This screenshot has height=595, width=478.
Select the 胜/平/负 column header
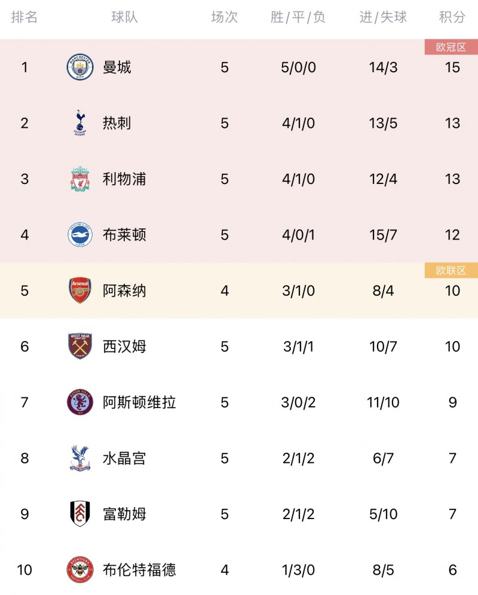pyautogui.click(x=298, y=17)
